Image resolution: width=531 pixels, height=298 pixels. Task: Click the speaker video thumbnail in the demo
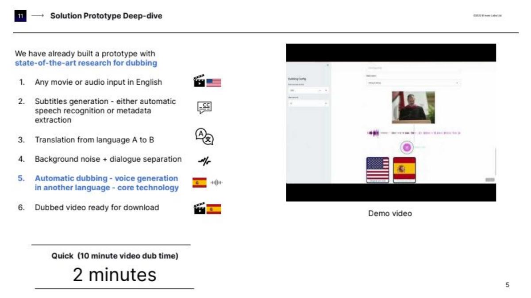pyautogui.click(x=413, y=107)
